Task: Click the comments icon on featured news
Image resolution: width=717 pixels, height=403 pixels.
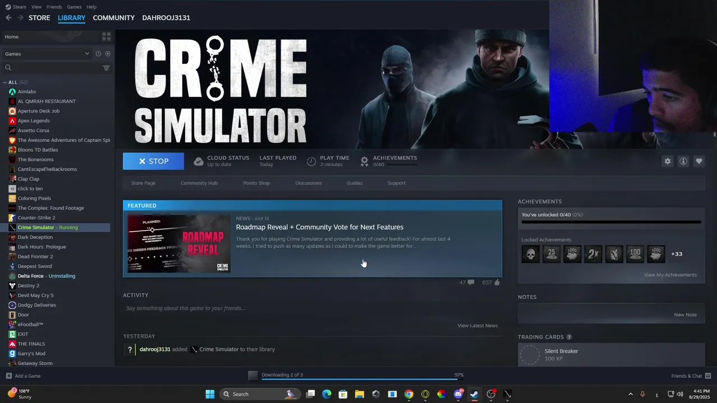Action: click(x=471, y=282)
